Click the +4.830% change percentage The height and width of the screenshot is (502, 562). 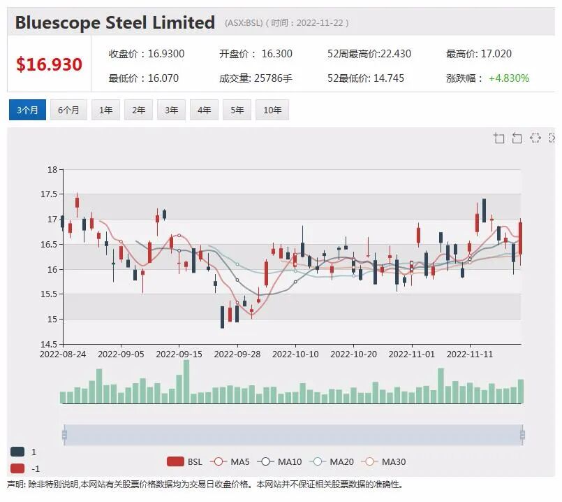coord(509,78)
